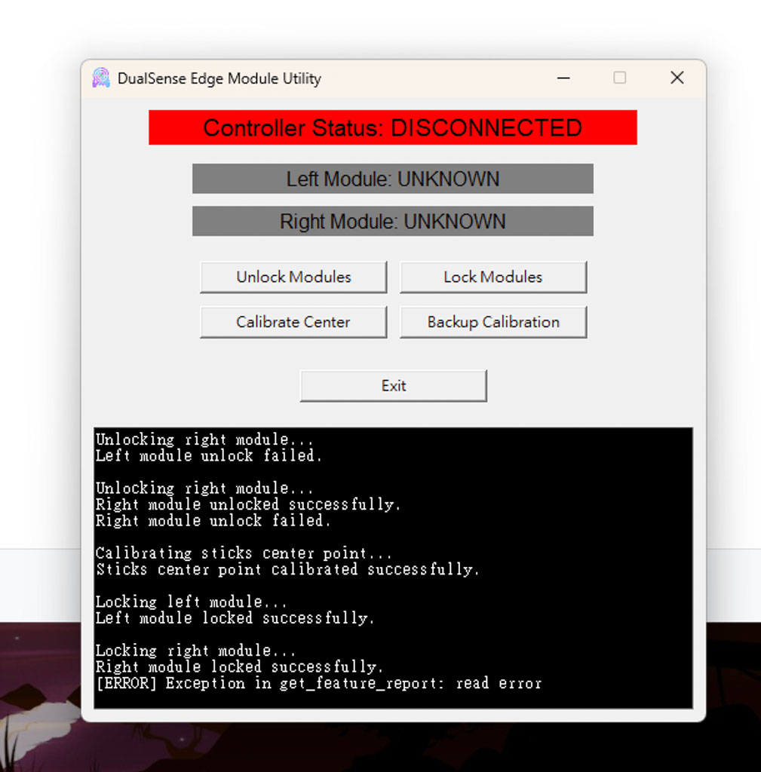Click the 'Sticks center point calibrated successfully' log line

pyautogui.click(x=287, y=569)
